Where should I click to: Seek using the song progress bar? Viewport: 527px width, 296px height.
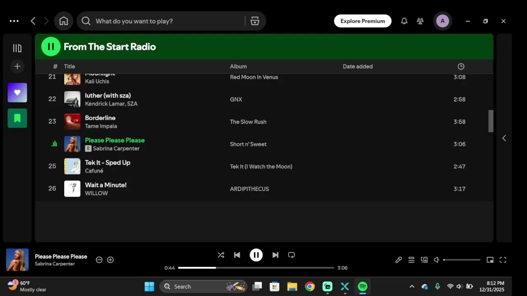coord(256,268)
